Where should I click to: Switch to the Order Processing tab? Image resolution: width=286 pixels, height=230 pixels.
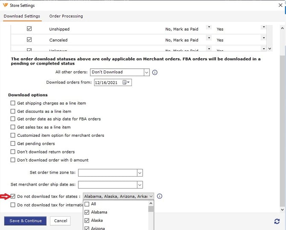tap(66, 16)
